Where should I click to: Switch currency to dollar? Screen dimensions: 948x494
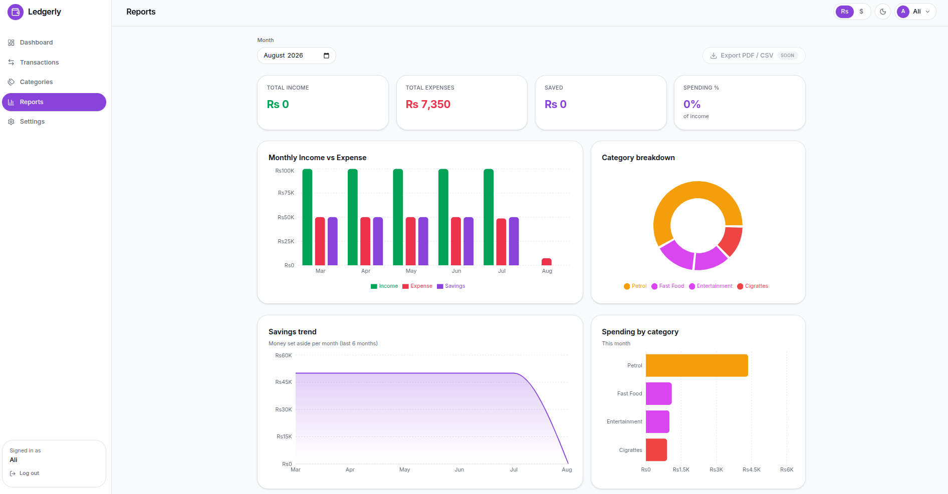861,12
